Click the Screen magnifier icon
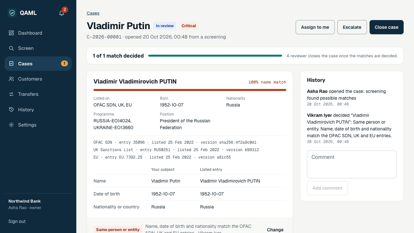Viewport: 414px width, 233px height. 11,48
